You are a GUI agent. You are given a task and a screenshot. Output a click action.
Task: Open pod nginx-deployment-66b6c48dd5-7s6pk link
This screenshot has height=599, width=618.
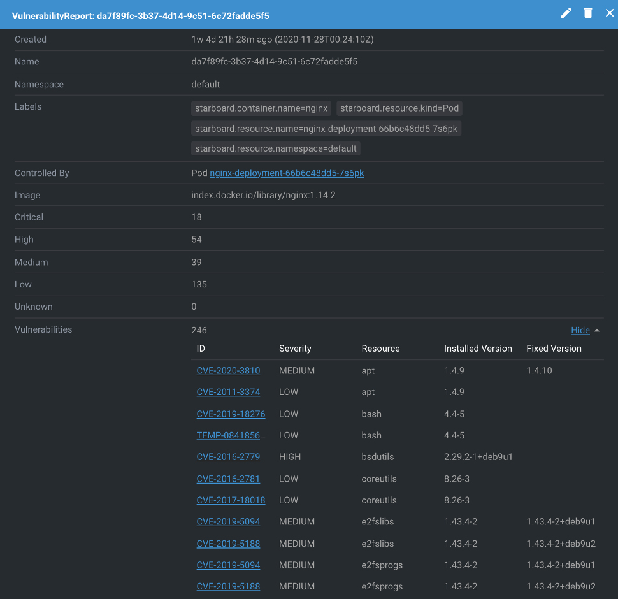[287, 173]
